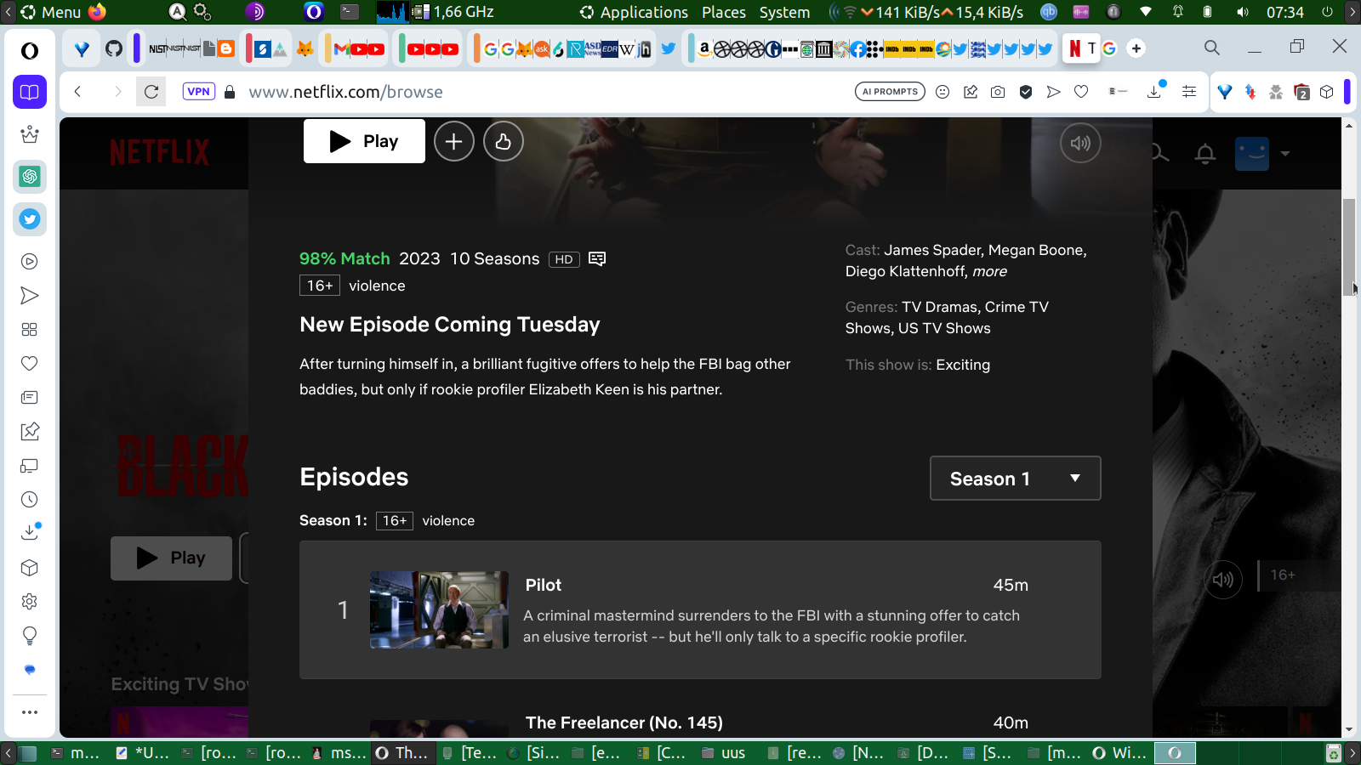Open Megan Boone cast link
1361x765 pixels.
(1035, 250)
